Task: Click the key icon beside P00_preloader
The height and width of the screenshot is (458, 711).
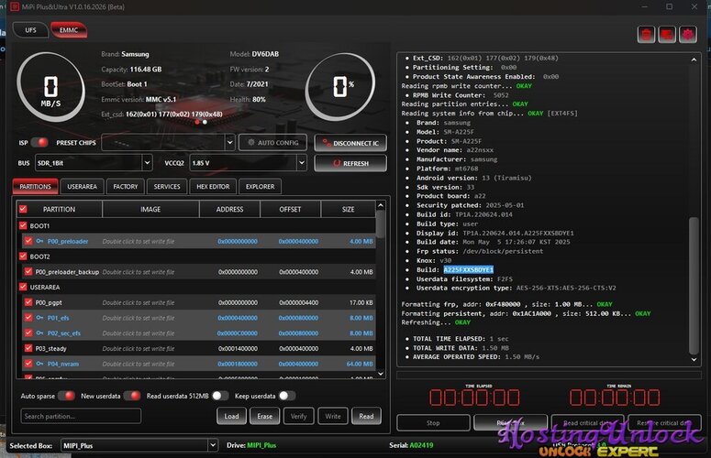Action: (39, 241)
